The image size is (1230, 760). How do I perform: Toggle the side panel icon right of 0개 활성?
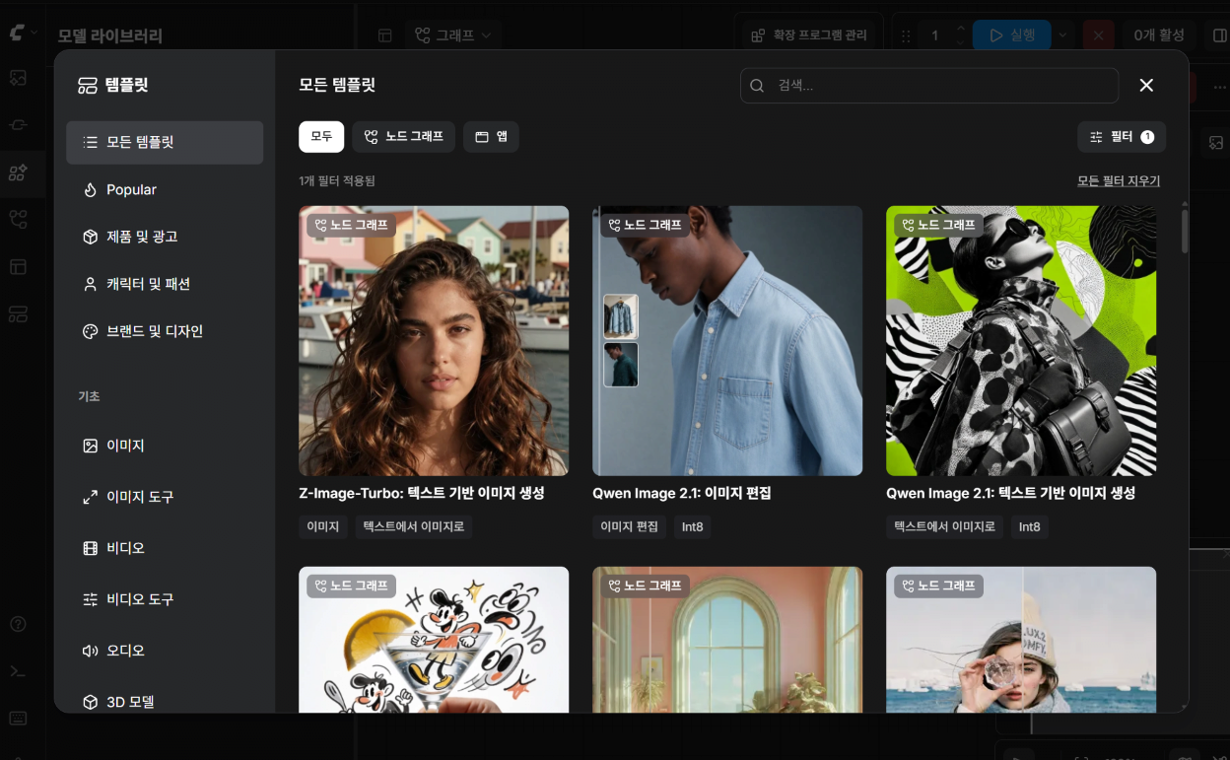(x=1219, y=35)
